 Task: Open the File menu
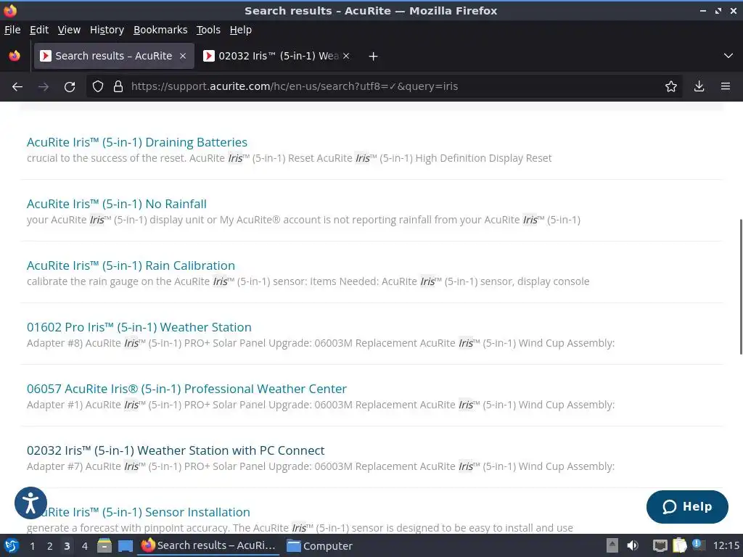pos(12,30)
